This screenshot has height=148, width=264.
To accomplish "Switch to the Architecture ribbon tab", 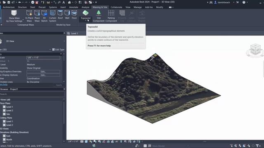I will (x=9, y=7).
